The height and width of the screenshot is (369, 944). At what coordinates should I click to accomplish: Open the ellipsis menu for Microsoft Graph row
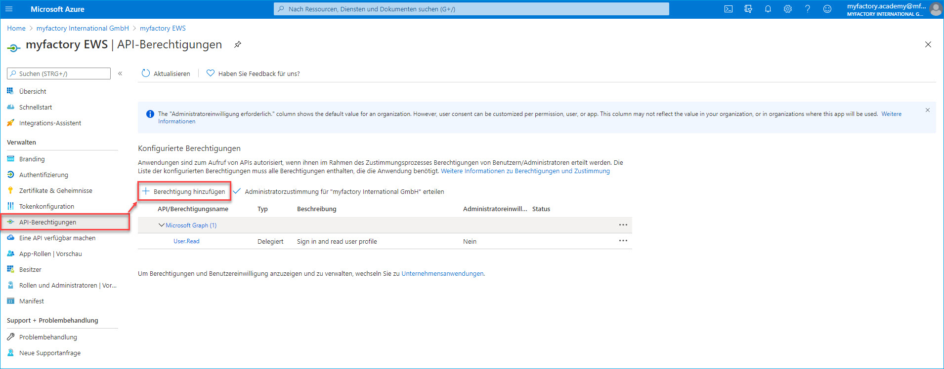[623, 225]
